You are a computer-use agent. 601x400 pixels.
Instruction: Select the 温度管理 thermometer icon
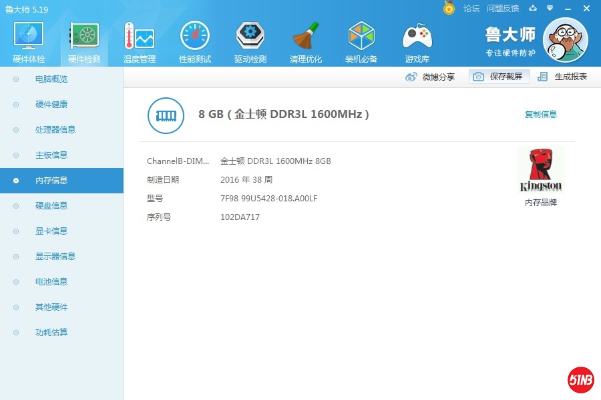pos(139,37)
